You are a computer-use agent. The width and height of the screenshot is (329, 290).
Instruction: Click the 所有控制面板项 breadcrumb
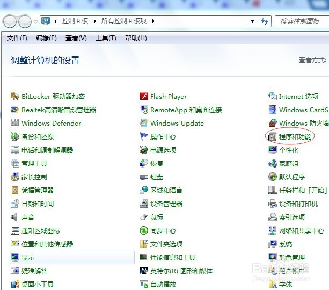[124, 21]
